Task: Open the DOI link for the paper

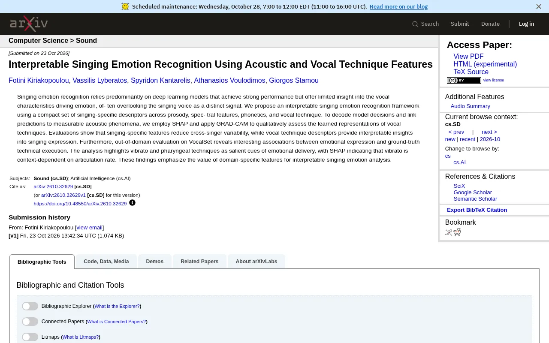Action: point(80,204)
